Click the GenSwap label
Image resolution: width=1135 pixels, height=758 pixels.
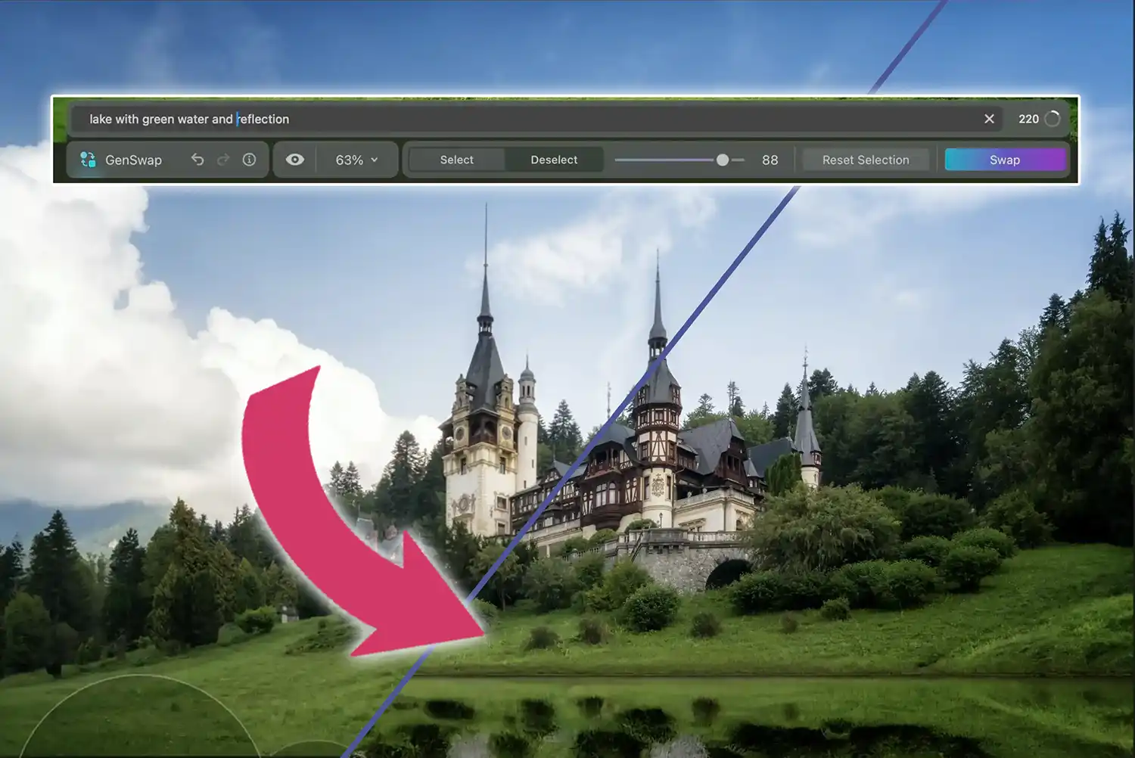(x=133, y=160)
